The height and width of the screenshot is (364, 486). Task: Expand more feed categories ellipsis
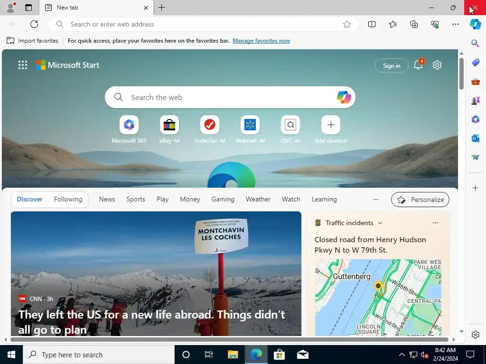(376, 200)
